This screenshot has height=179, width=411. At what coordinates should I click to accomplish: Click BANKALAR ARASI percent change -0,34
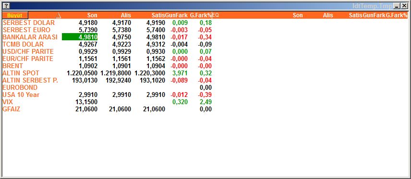coord(205,37)
